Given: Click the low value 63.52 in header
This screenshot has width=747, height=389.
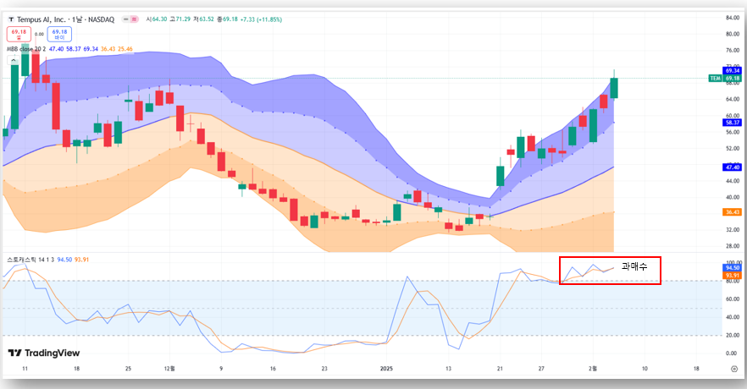Looking at the screenshot, I should [207, 19].
